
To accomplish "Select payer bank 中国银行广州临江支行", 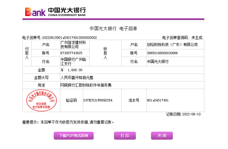I will 73,61.
